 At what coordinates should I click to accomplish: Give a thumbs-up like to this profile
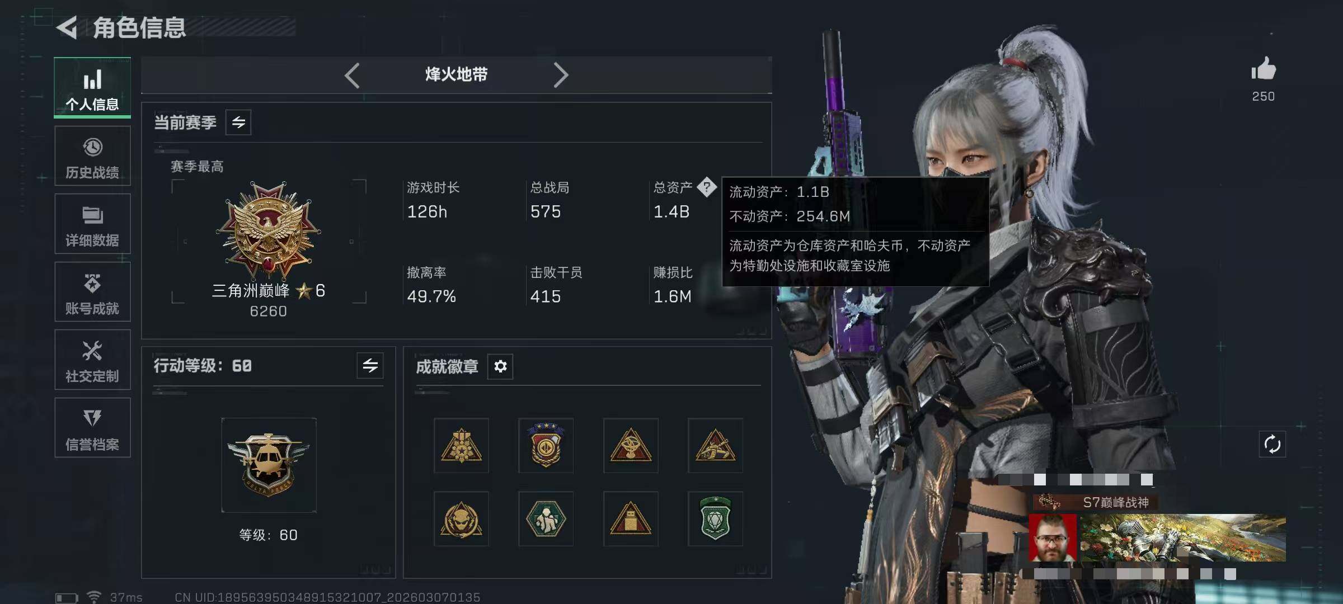[x=1264, y=69]
